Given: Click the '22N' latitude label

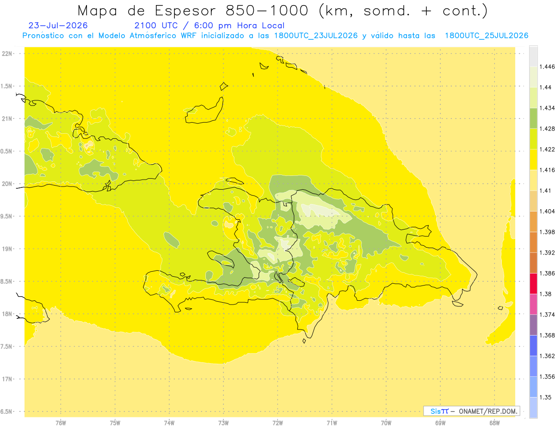Looking at the screenshot, I should pyautogui.click(x=7, y=54).
